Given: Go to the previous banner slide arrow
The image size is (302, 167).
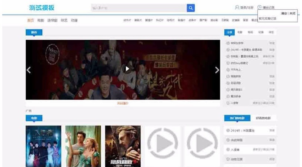Looking at the screenshot, I should pos(29,70).
